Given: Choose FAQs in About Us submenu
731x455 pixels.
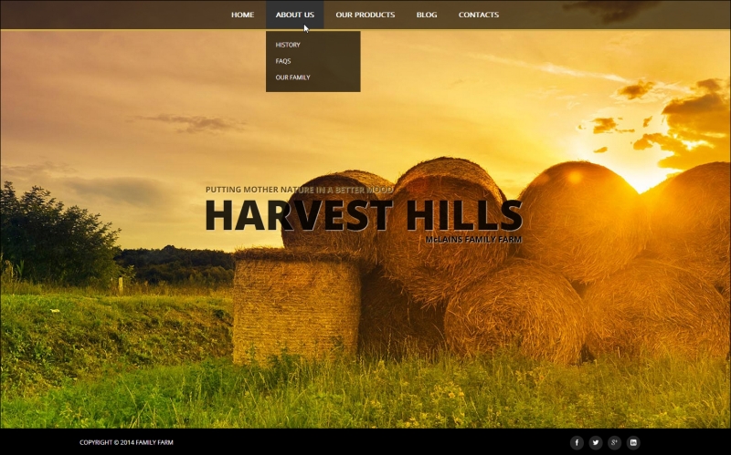Looking at the screenshot, I should [283, 61].
